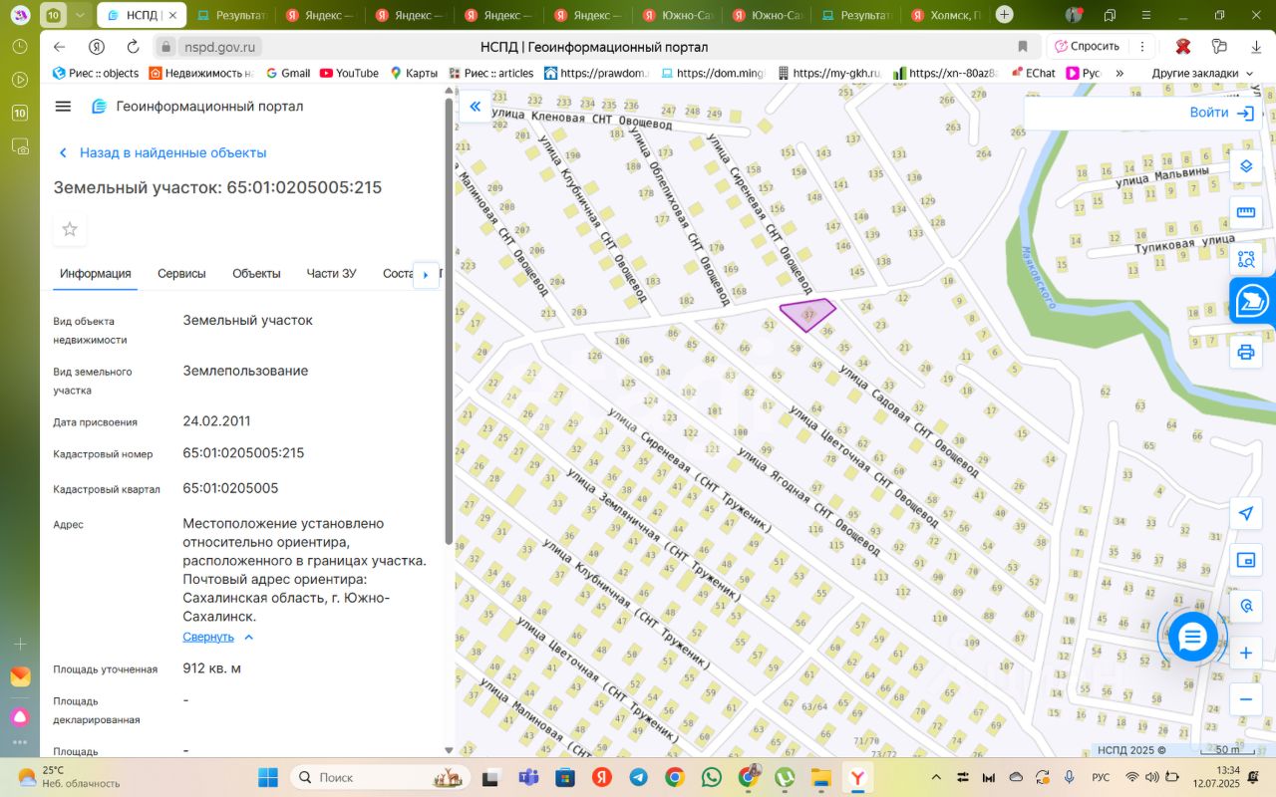Open the Части ЗУ tab
Viewport: 1276px width, 797px height.
(331, 274)
